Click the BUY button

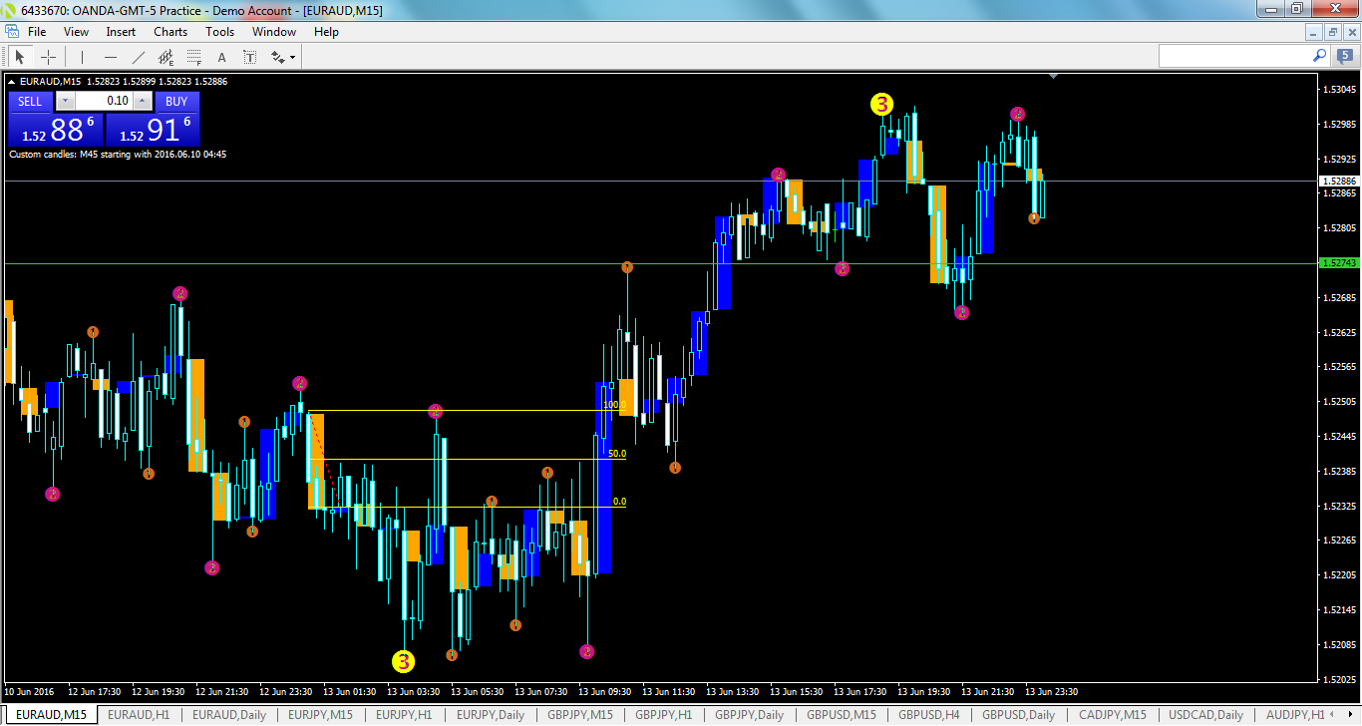(176, 101)
